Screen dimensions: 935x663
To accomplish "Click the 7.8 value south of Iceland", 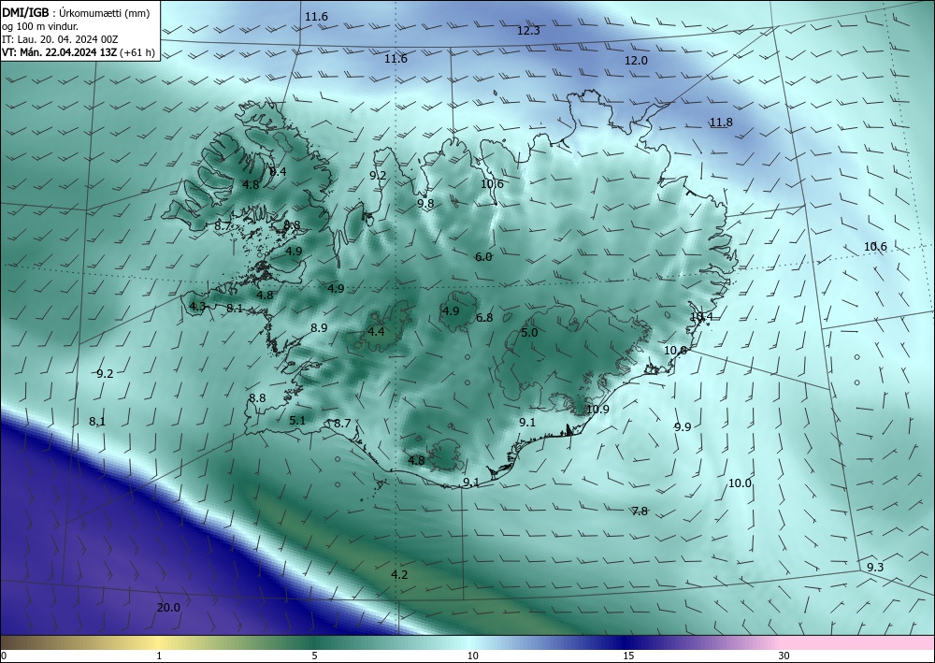I will (640, 511).
